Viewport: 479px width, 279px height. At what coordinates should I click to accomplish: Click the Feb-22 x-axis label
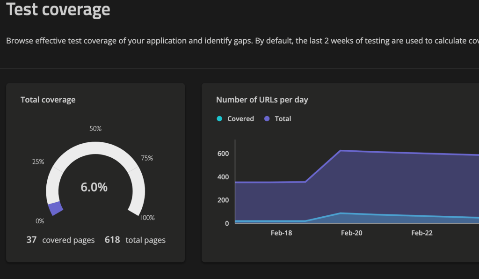[422, 233]
